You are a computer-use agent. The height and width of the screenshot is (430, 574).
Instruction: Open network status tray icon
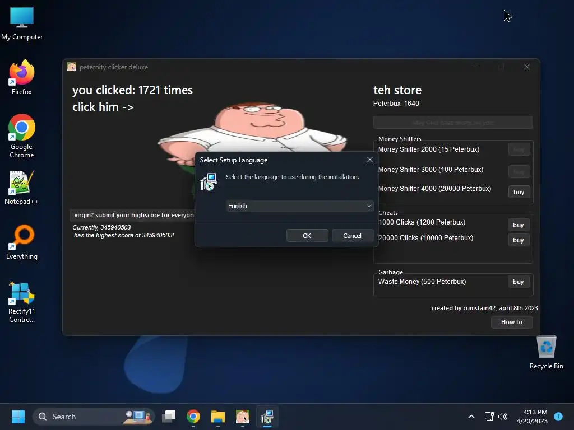click(x=489, y=417)
